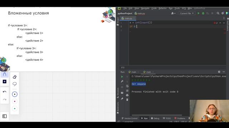Screen dimensions: 229x128
Task: Rerun main with green arrow in Run panel
Action: pos(122,77)
